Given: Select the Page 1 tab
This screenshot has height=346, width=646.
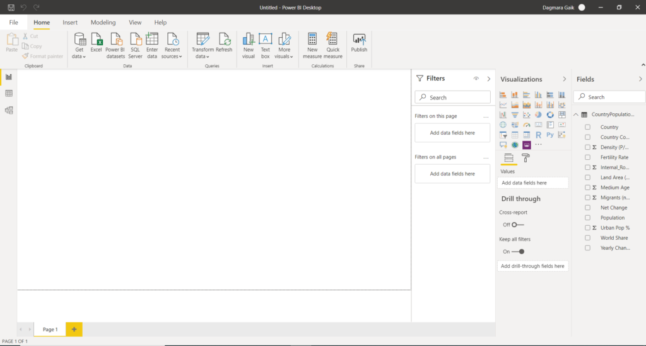Looking at the screenshot, I should tap(50, 329).
